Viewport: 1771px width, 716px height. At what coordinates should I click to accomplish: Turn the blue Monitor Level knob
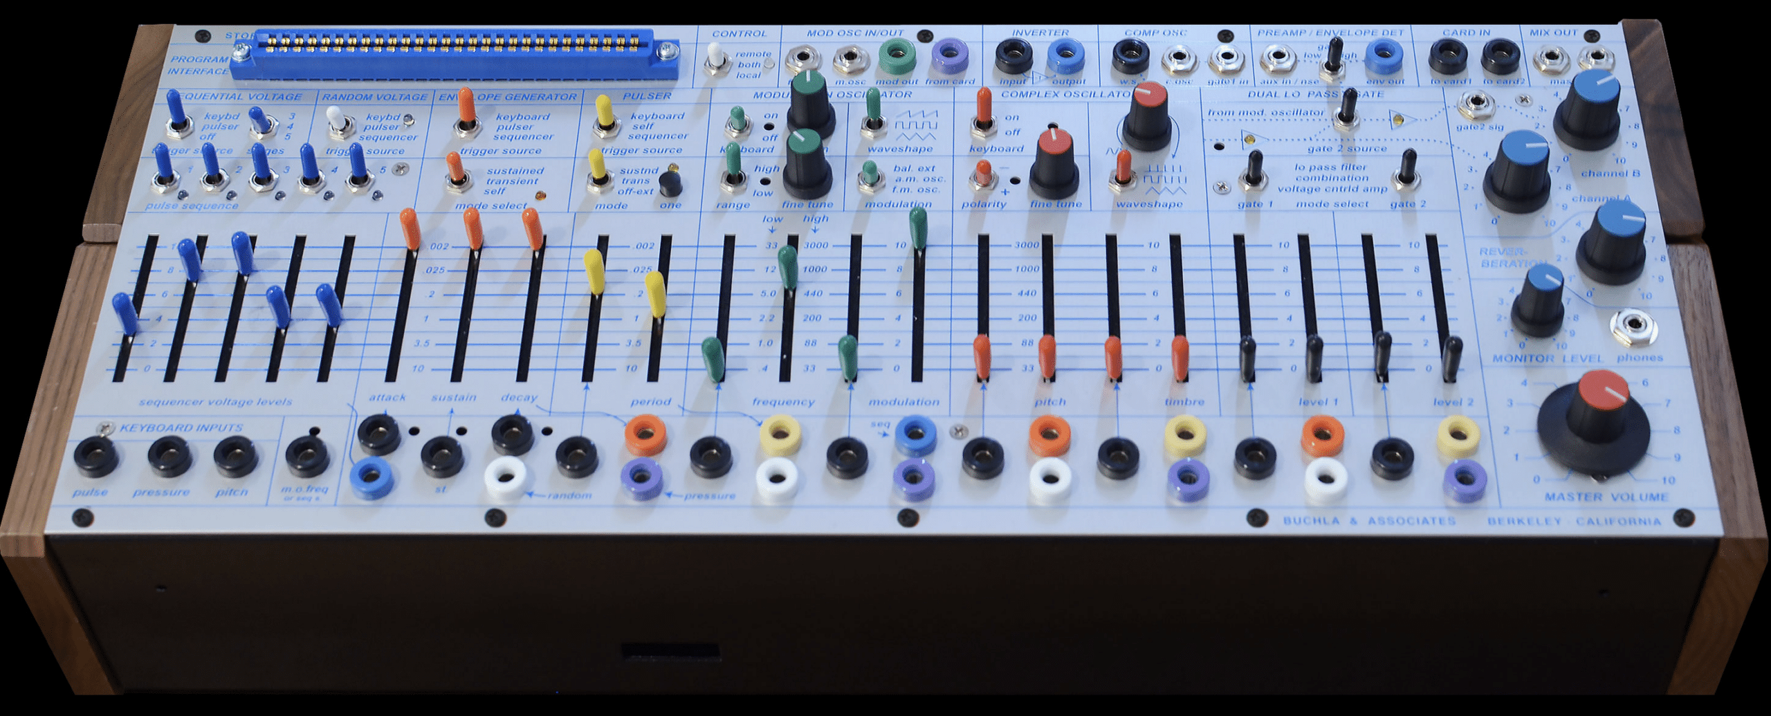pyautogui.click(x=1539, y=301)
